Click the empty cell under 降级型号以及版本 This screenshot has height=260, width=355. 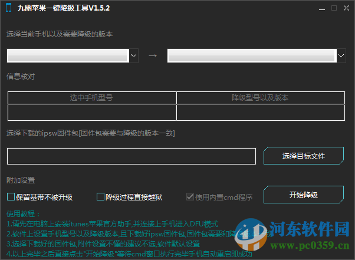(261, 113)
